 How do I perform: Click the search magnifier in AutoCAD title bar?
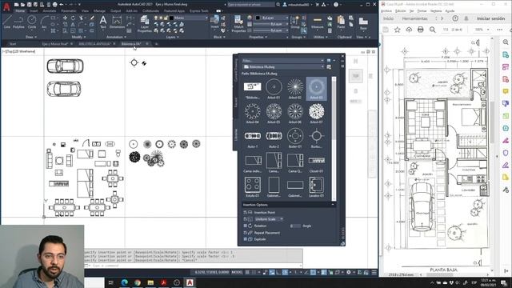coord(278,5)
